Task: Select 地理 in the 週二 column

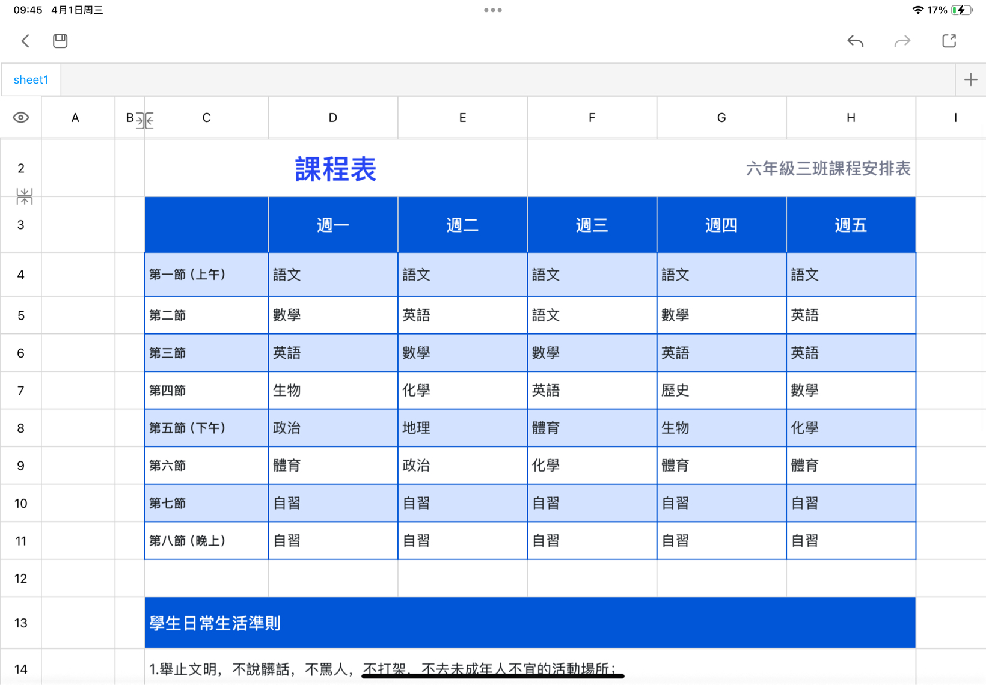Action: (462, 428)
